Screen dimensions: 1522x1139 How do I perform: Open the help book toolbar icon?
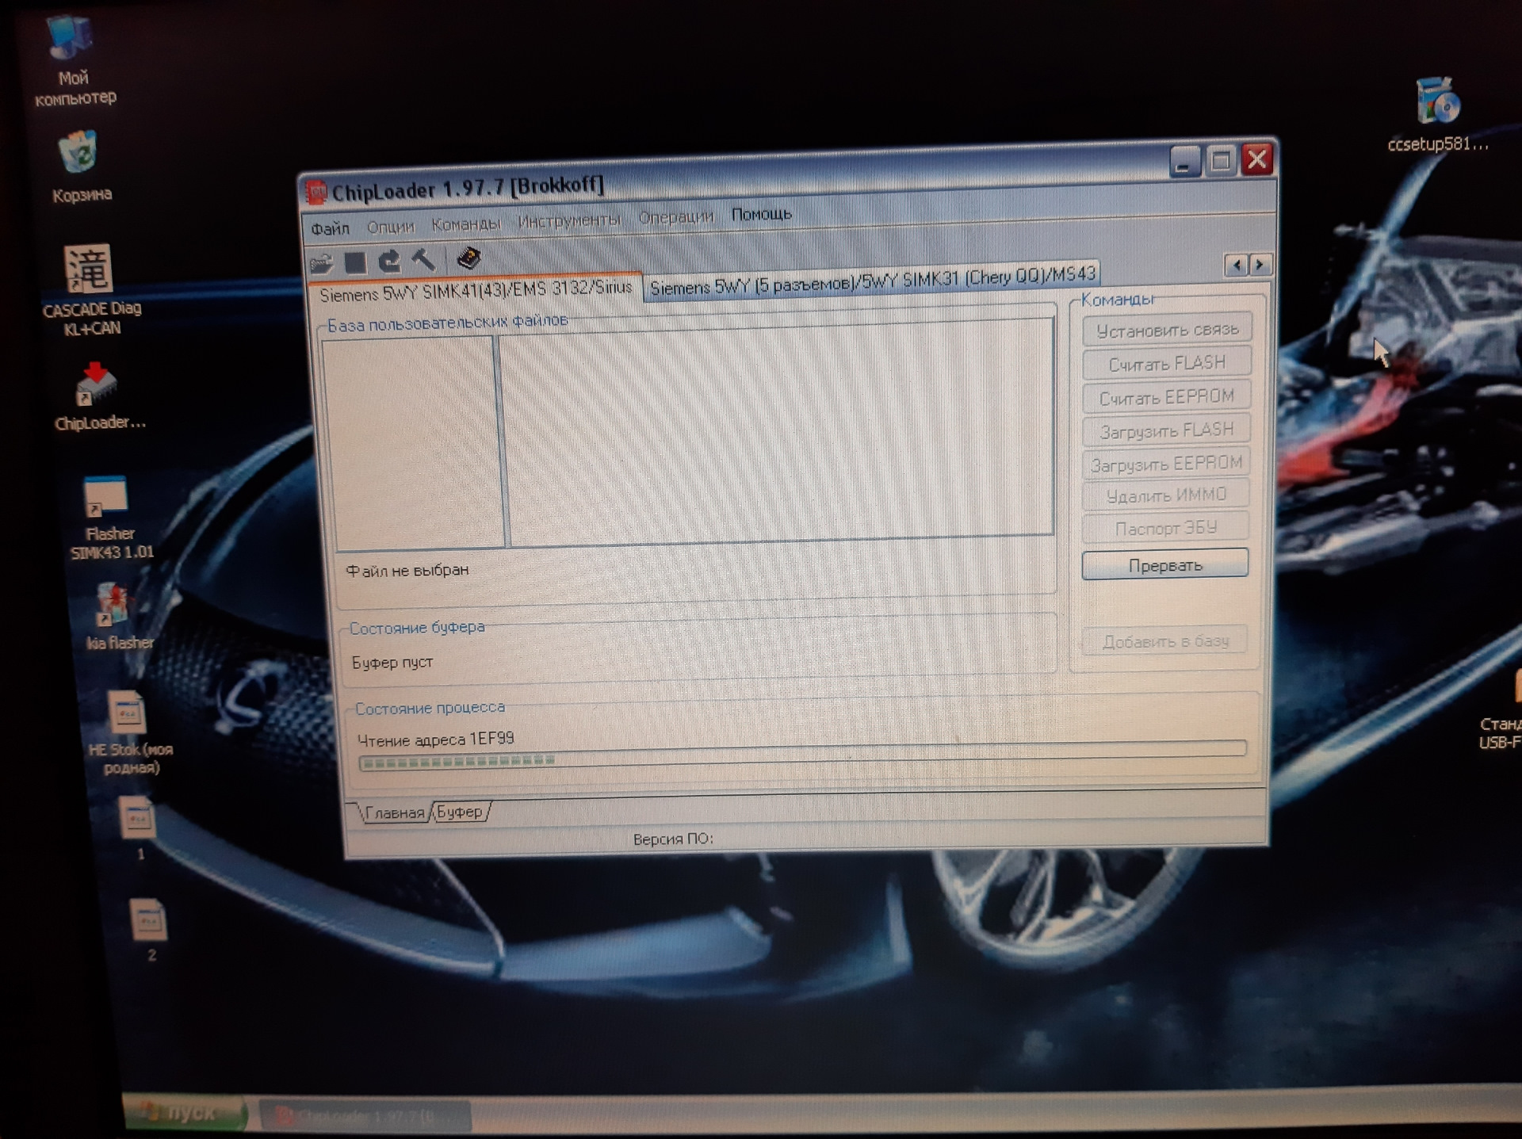coord(468,258)
